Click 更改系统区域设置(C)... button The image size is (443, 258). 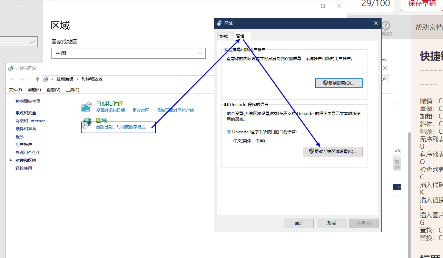[333, 152]
